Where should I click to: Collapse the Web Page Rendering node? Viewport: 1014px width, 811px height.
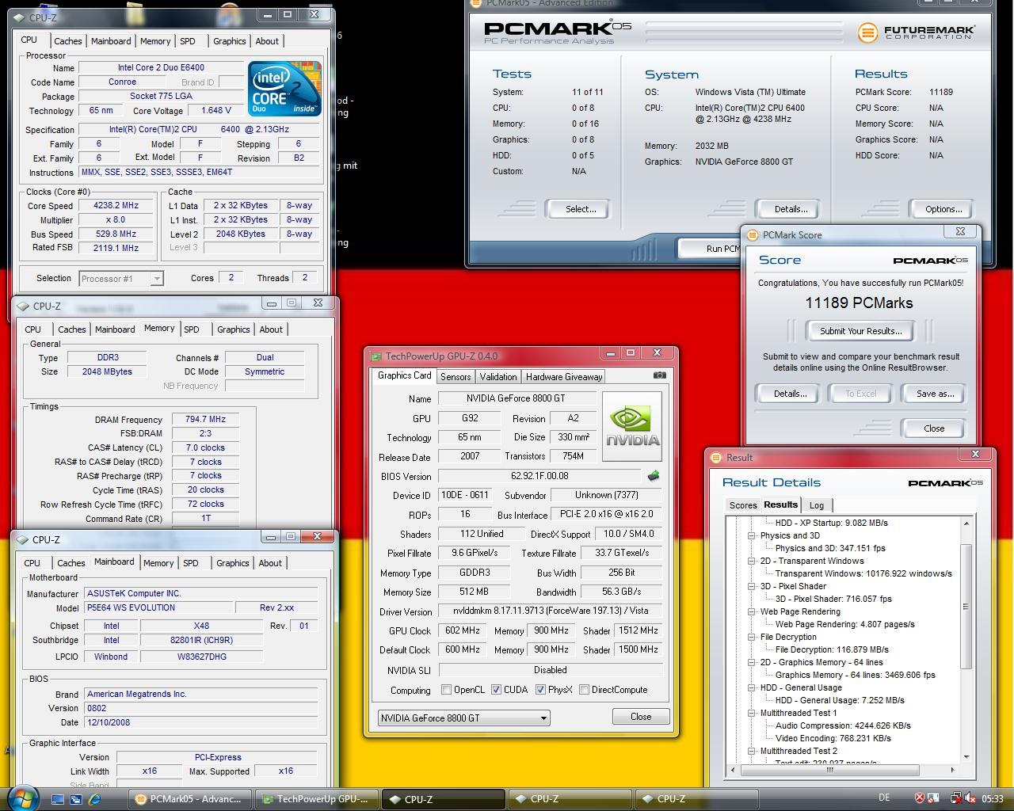751,611
